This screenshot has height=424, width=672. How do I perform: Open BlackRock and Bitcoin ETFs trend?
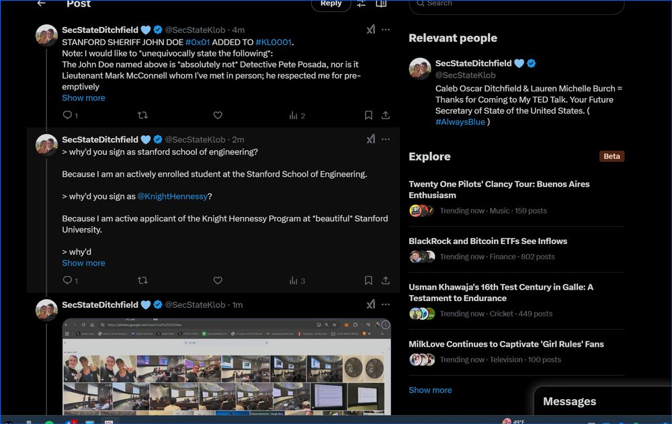click(516, 249)
